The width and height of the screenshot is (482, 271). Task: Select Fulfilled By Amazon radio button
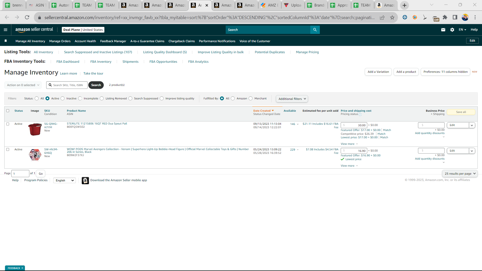[x=233, y=98]
